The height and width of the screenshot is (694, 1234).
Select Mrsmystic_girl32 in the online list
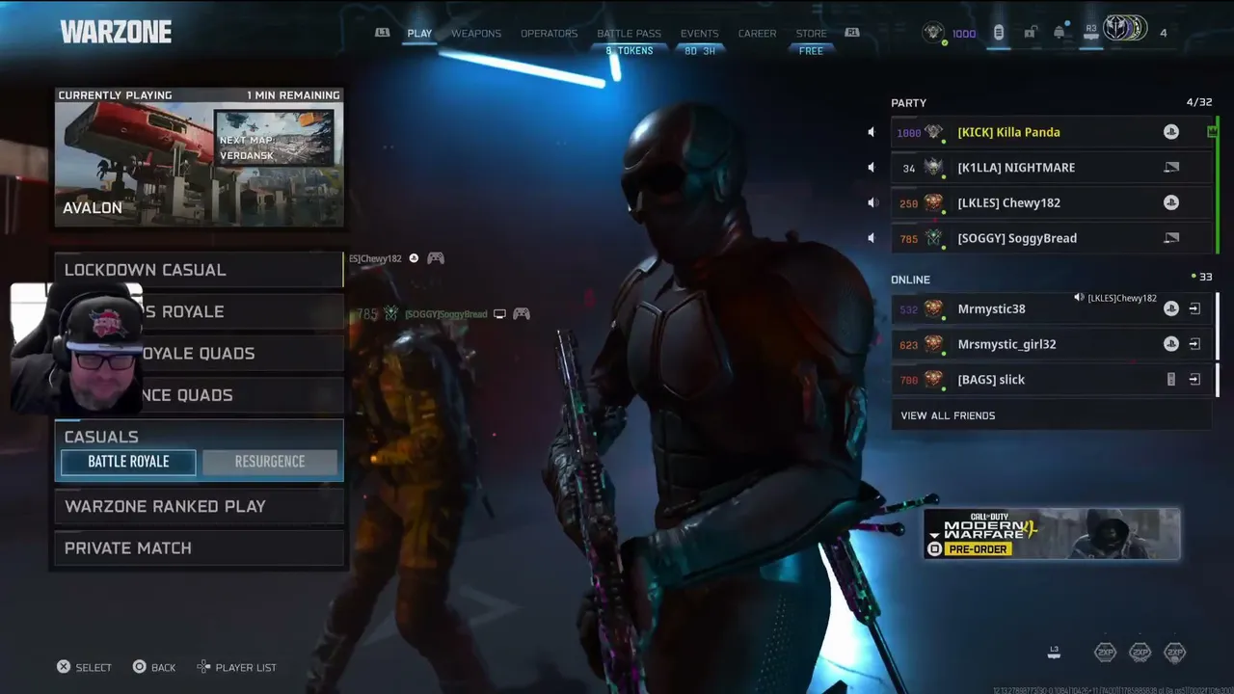pos(1051,344)
